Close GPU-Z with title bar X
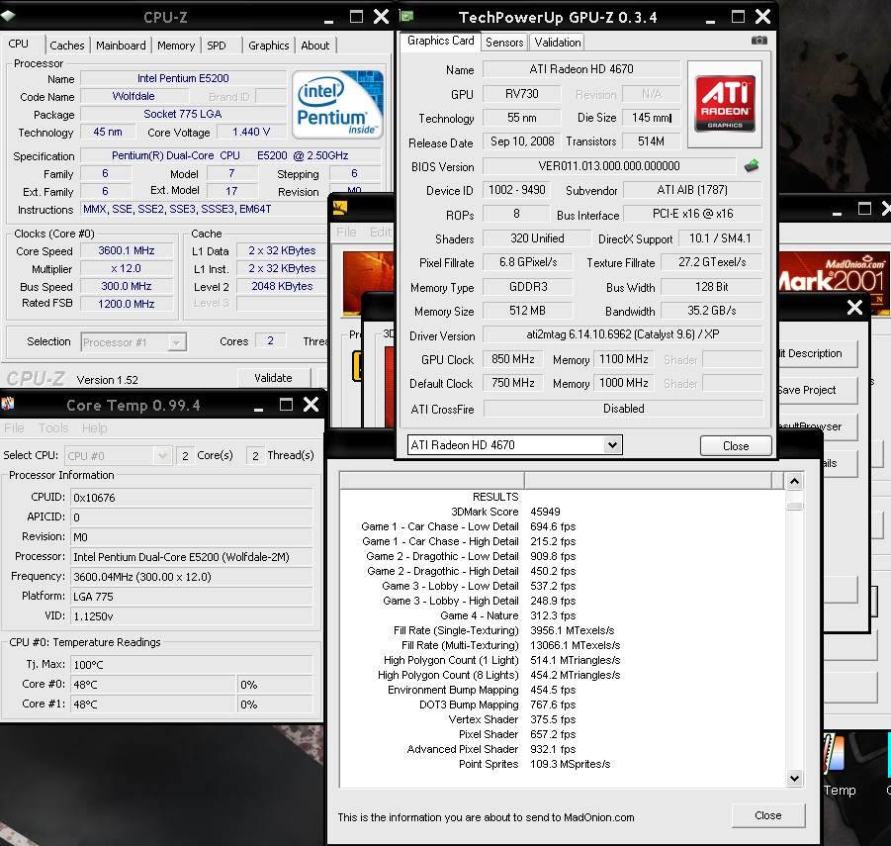This screenshot has height=846, width=891. pos(762,17)
